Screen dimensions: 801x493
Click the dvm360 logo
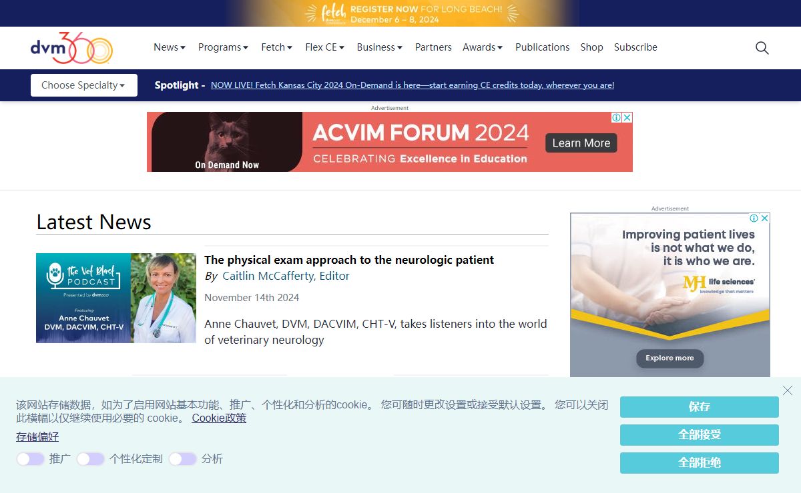point(71,48)
